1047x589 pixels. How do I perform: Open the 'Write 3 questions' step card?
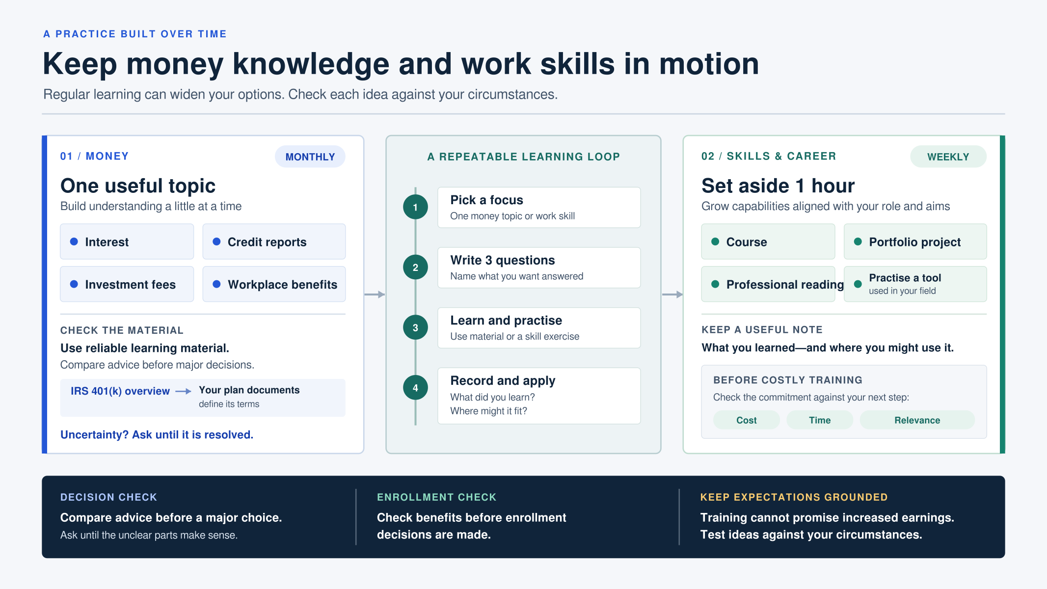click(539, 268)
